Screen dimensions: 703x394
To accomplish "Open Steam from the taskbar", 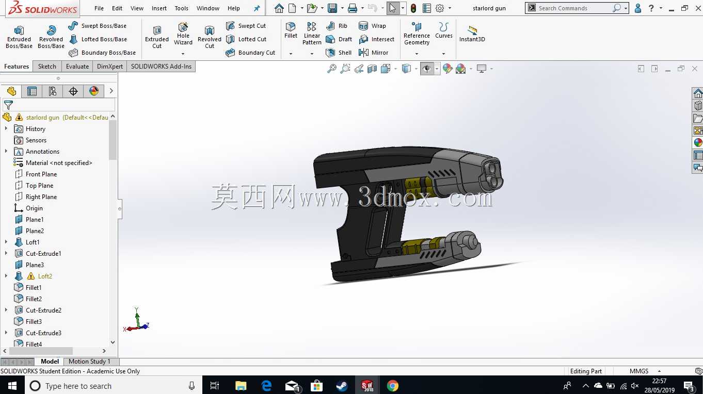I will pyautogui.click(x=342, y=386).
